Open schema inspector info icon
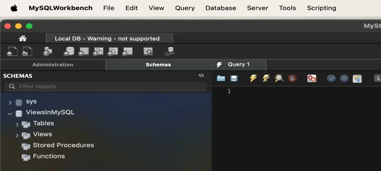The image size is (381, 171). (x=47, y=51)
